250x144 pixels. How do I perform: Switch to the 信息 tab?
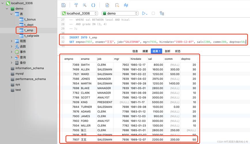[135, 51]
